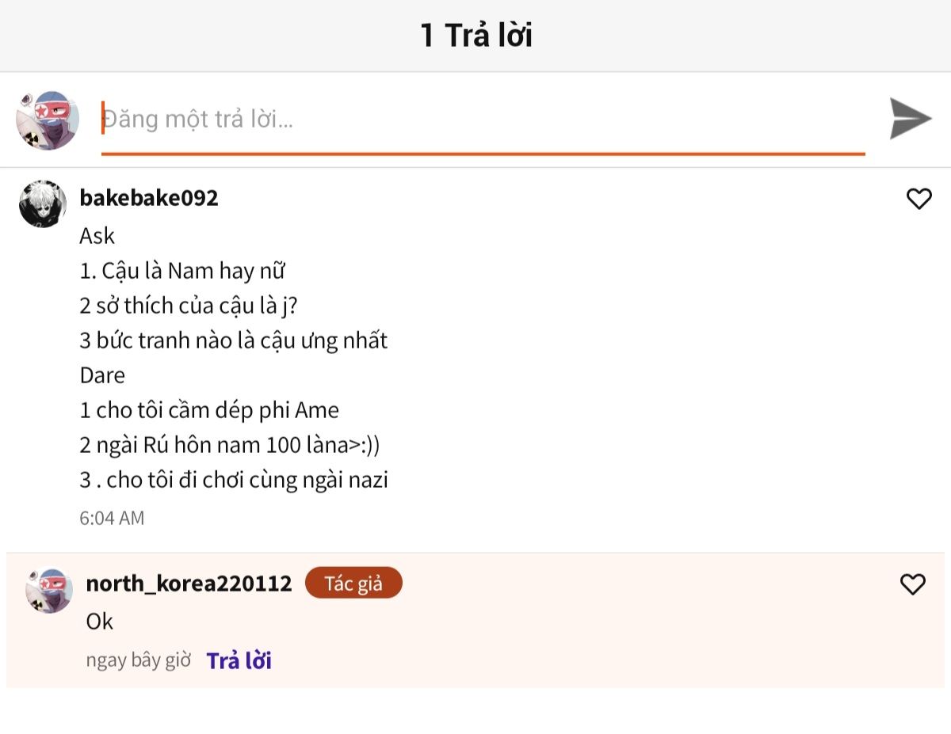Tap the "Dare" line in the comment

click(x=102, y=375)
